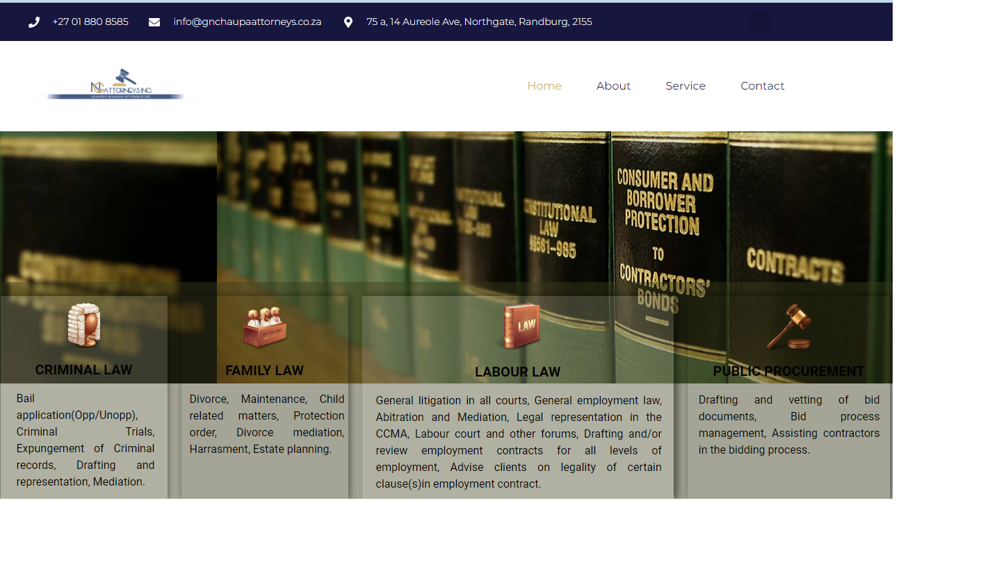990x587 pixels.
Task: Click the phone handset icon in top bar
Action: click(x=34, y=22)
